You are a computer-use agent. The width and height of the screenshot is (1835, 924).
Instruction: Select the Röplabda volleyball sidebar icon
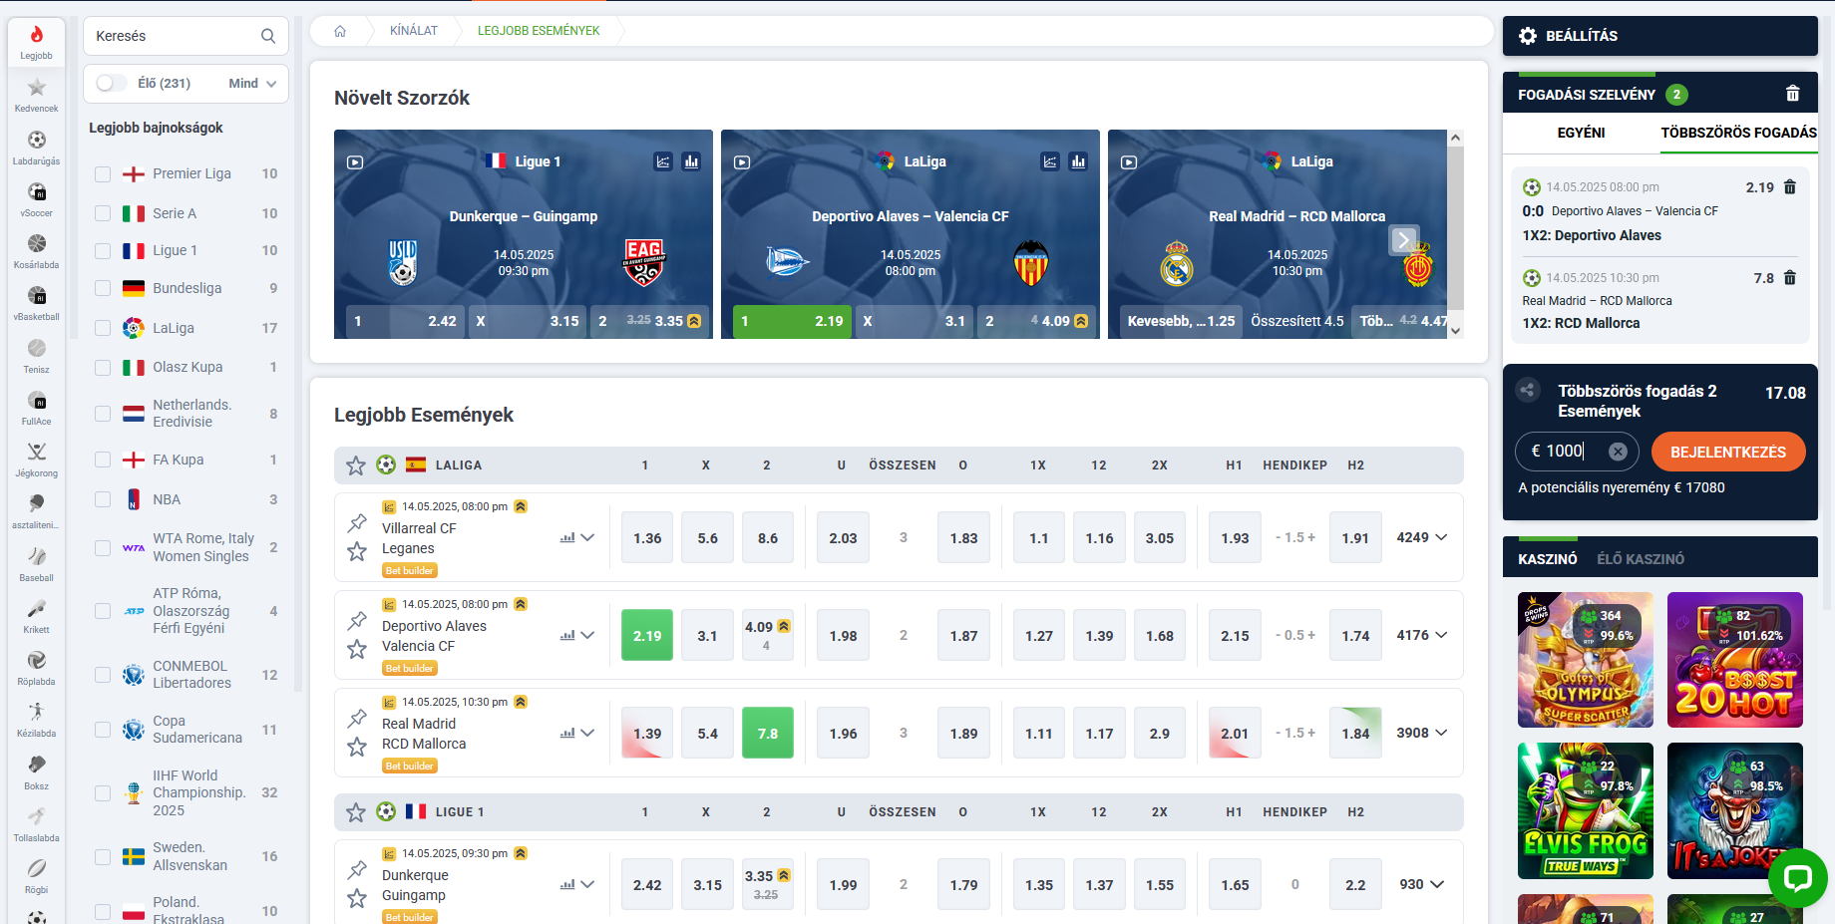click(x=37, y=667)
